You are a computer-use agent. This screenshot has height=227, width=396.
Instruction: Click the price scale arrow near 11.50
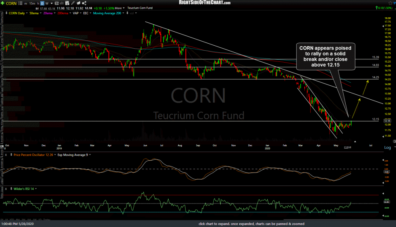point(383,136)
